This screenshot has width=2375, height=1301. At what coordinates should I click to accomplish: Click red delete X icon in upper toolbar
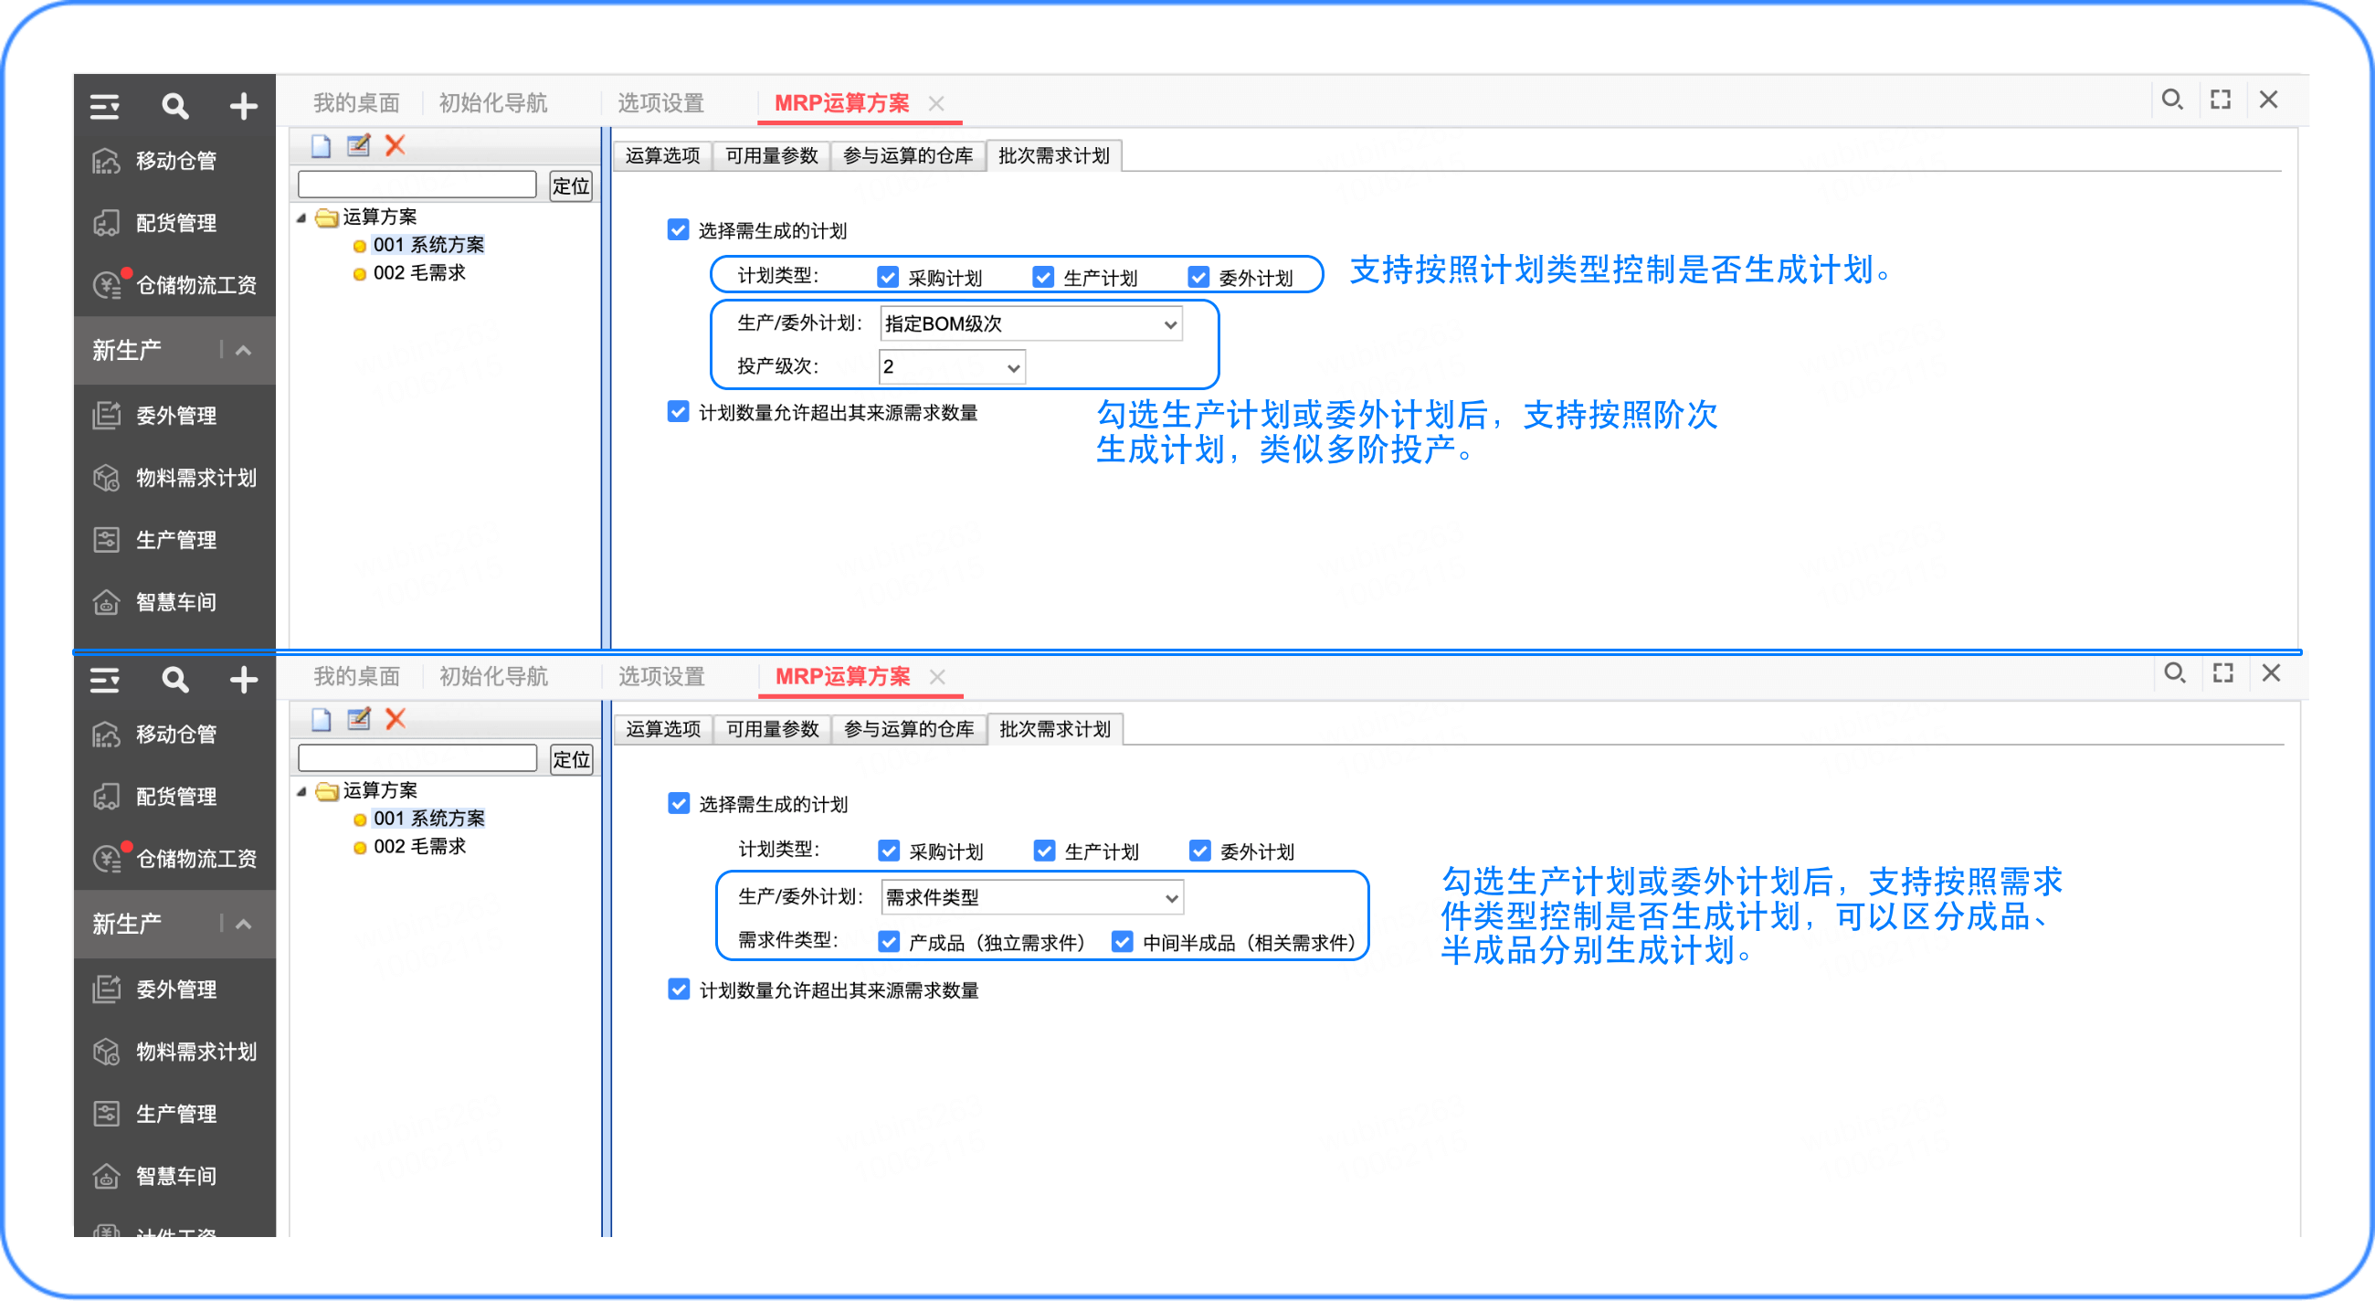(396, 145)
